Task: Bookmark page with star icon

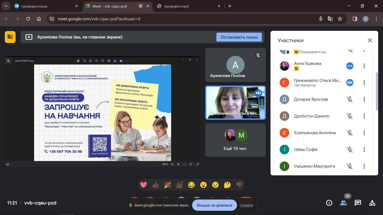Action: coord(340,19)
